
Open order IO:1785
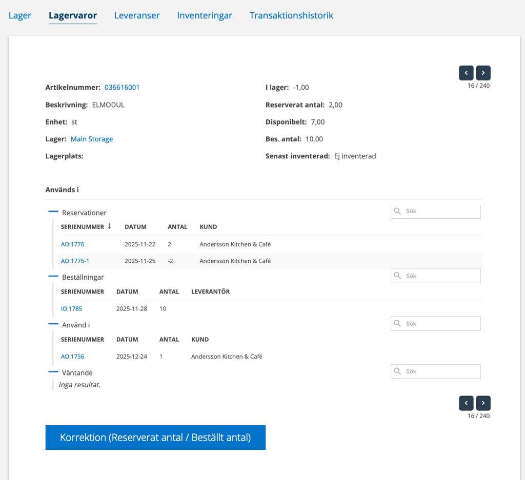(x=71, y=309)
